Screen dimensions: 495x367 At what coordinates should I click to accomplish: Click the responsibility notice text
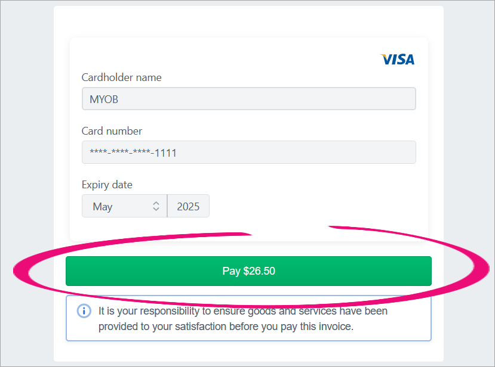(242, 312)
